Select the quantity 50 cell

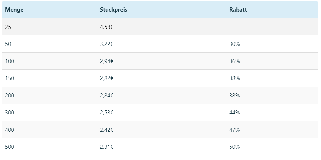pos(8,44)
